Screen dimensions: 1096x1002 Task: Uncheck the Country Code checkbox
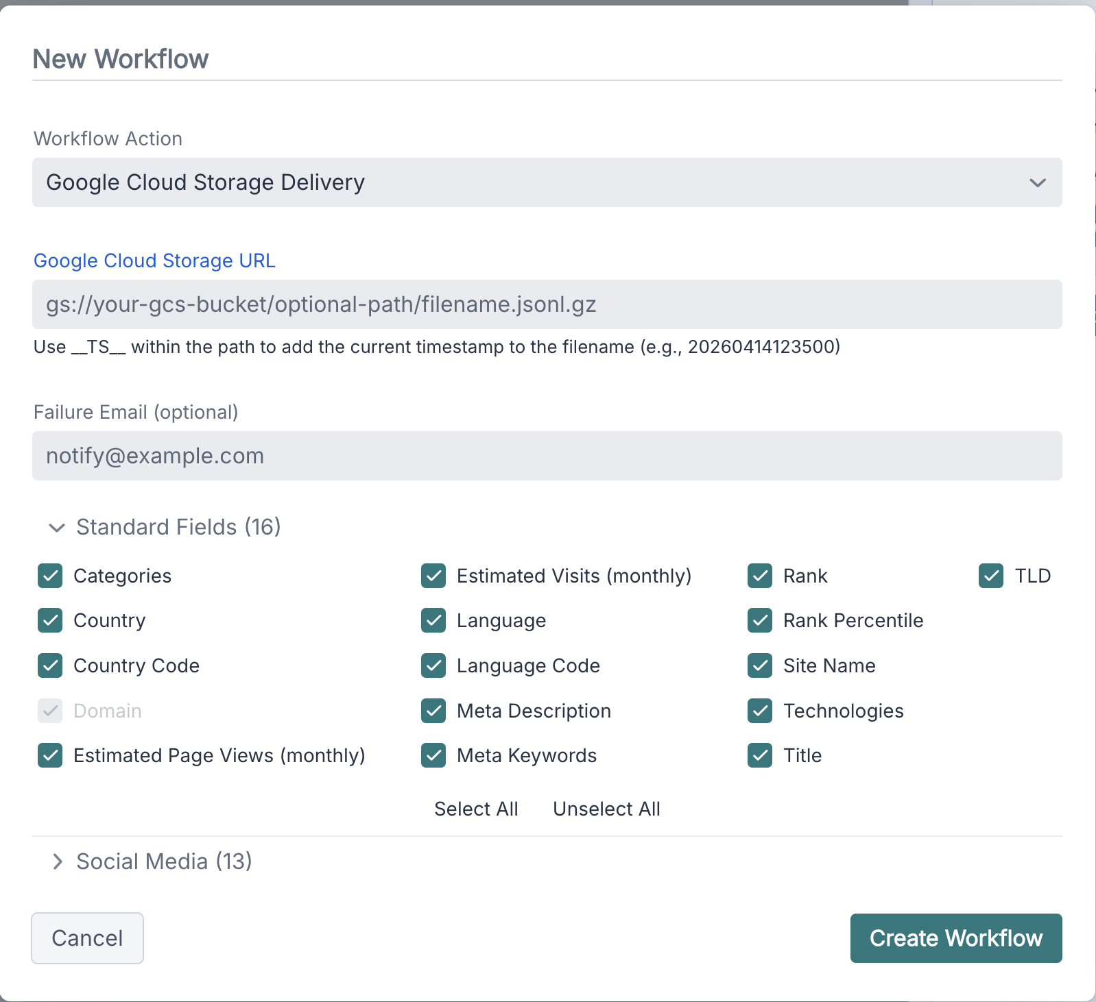[50, 665]
